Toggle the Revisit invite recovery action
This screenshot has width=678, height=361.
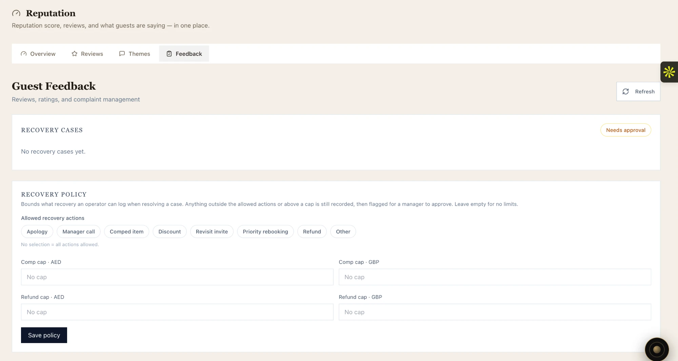212,232
